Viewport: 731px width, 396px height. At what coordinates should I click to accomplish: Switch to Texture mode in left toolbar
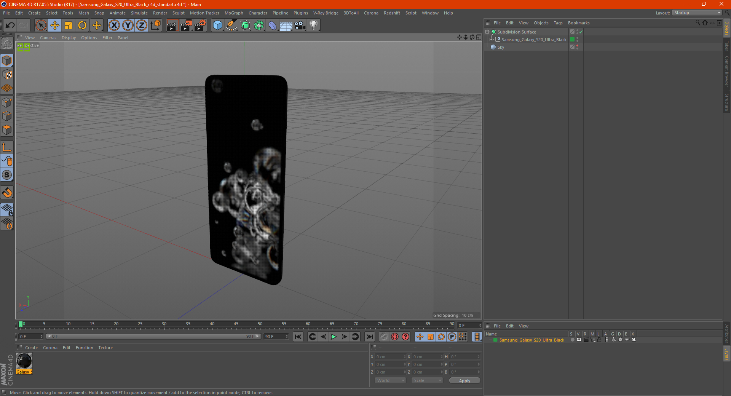7,75
